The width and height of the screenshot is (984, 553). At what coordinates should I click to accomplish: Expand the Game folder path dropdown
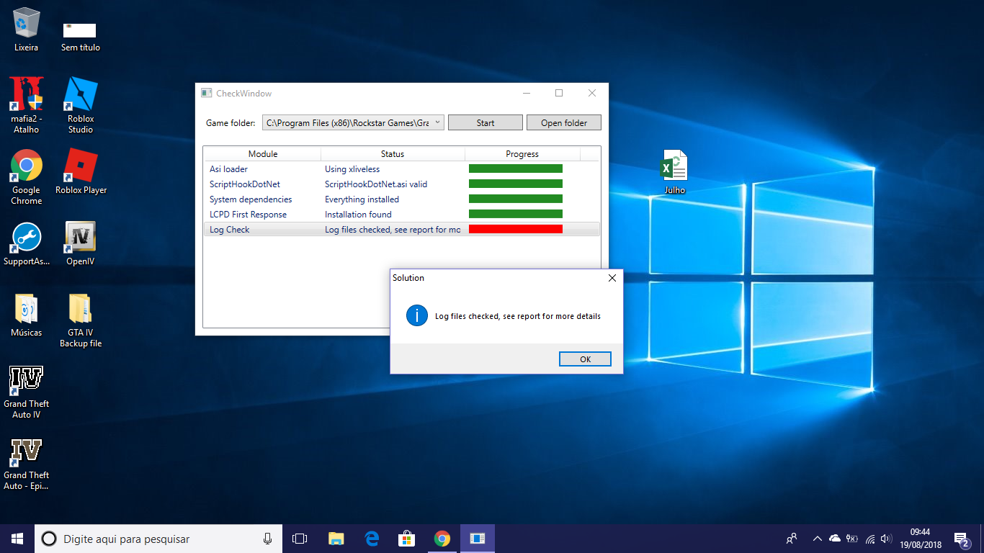point(437,122)
